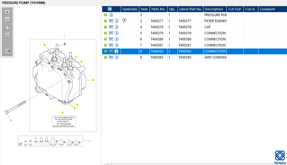Click the Perkins logo
The width and height of the screenshot is (287, 165).
pos(280,157)
